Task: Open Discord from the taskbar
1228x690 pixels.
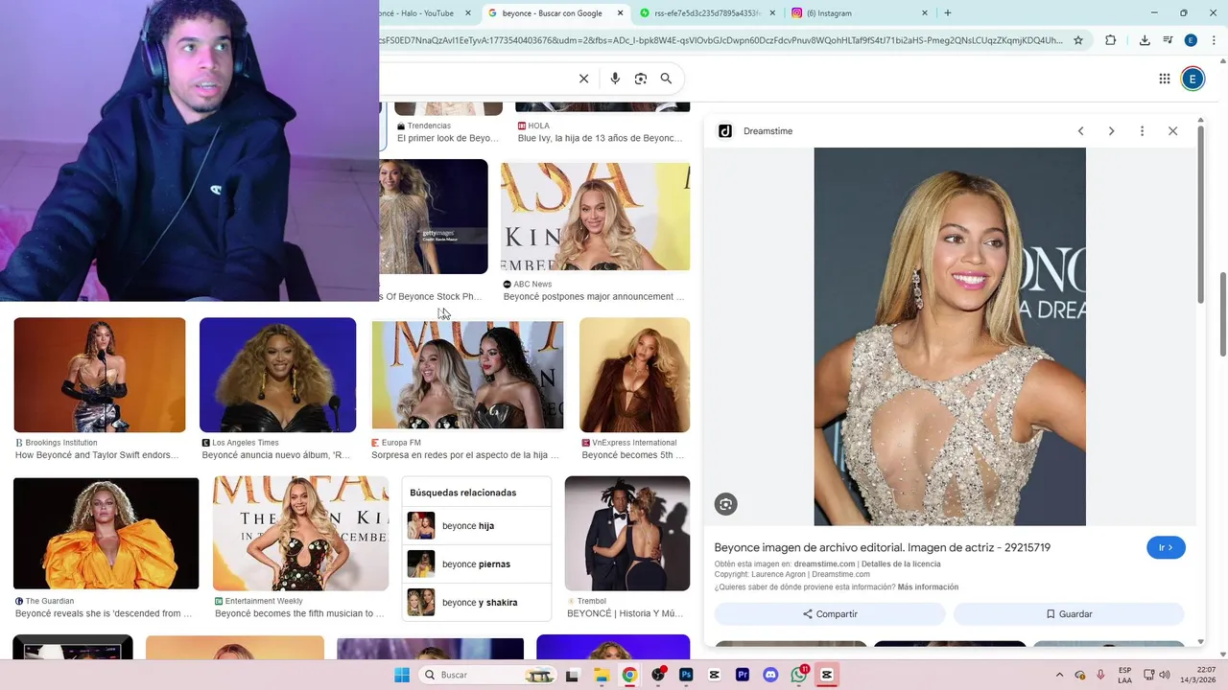Action: 770,675
